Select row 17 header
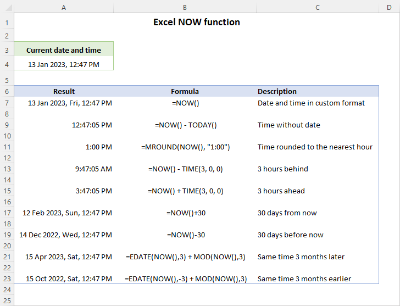The width and height of the screenshot is (400, 306). click(7, 213)
